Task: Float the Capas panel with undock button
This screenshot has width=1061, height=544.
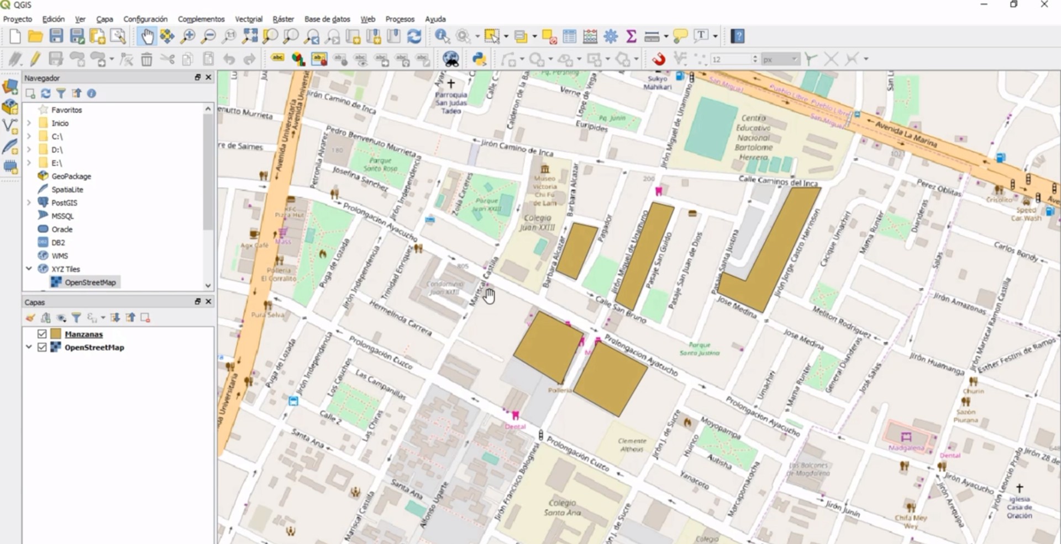Action: click(x=197, y=301)
